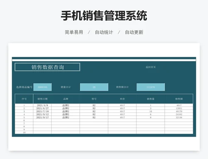Select 品牌2 in the 2021/7/18 row
Screen dimensions: 208x159
(66, 111)
